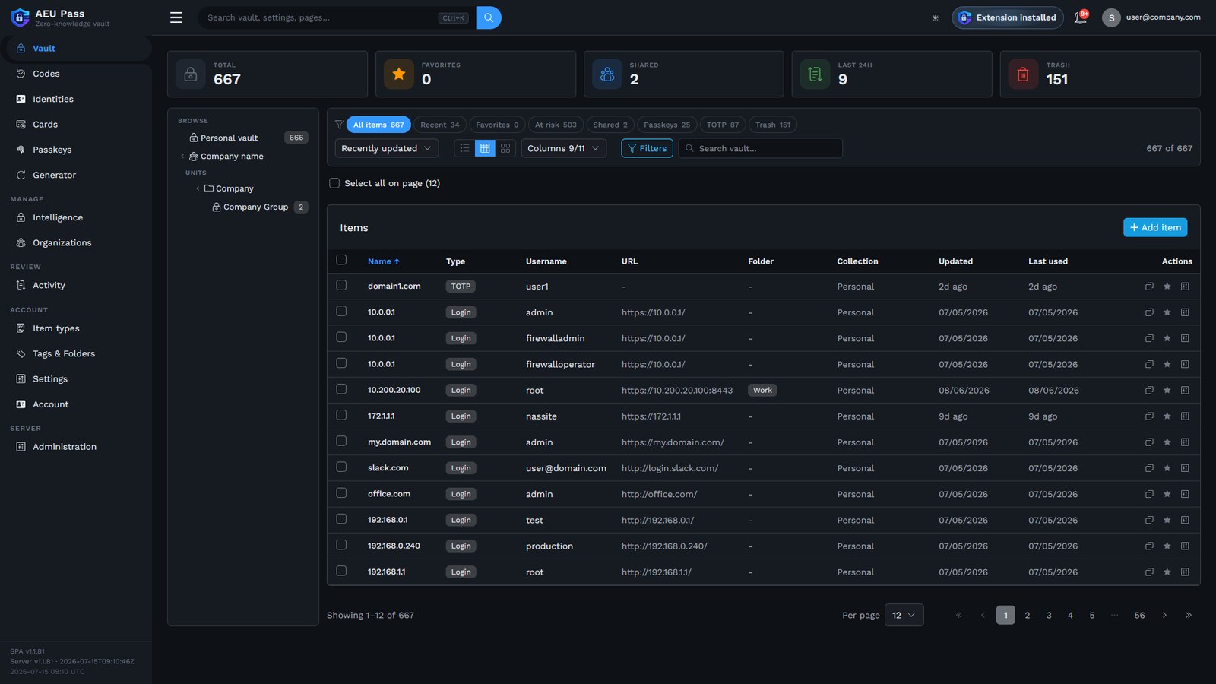Screen dimensions: 1216x684
Task: Copy icon for slack.com row
Action: coord(1149,468)
